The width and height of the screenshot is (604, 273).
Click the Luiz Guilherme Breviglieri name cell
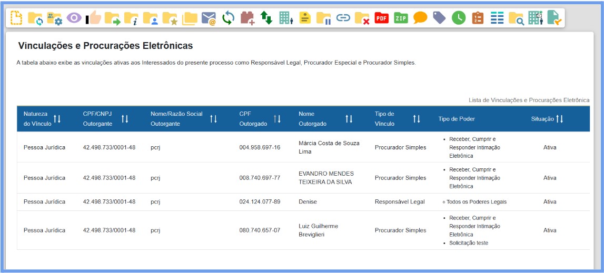318,230
